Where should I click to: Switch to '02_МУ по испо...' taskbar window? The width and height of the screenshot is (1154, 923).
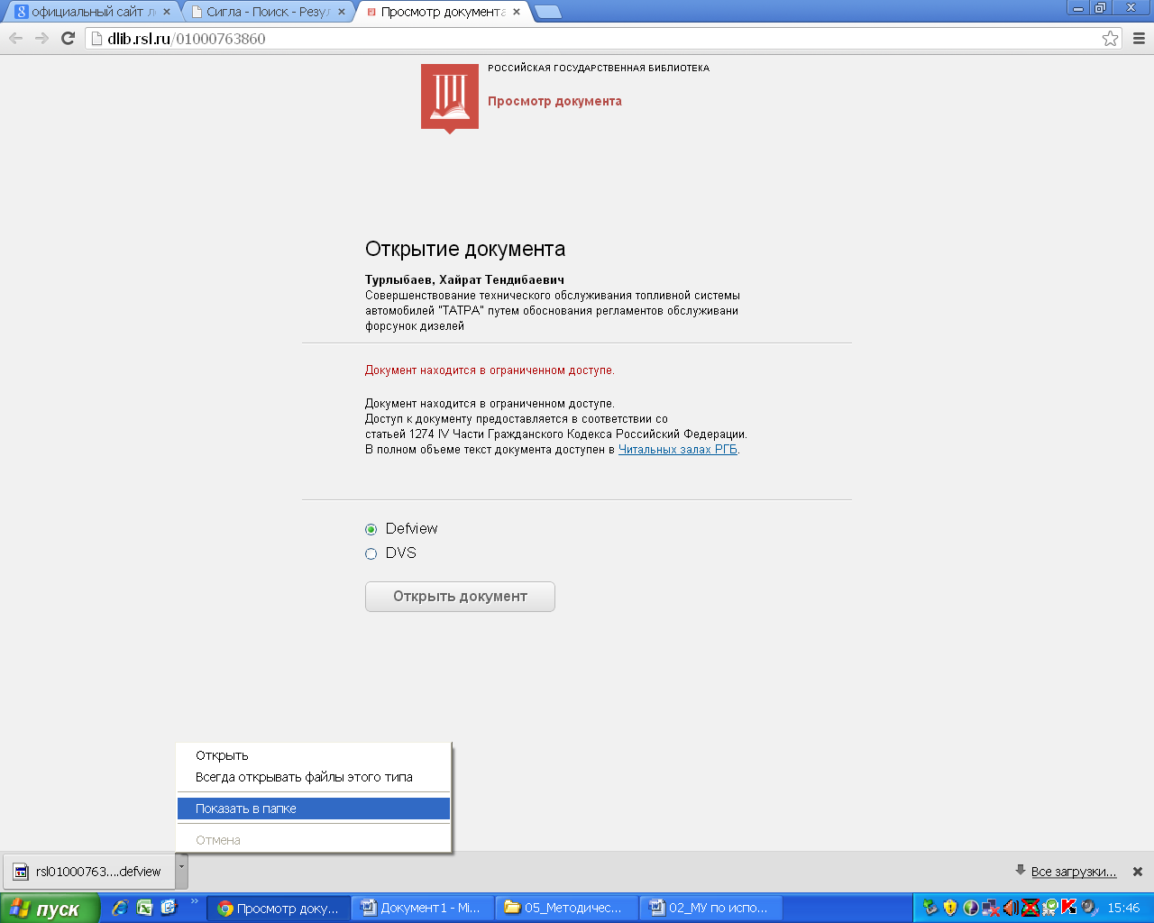click(x=710, y=908)
